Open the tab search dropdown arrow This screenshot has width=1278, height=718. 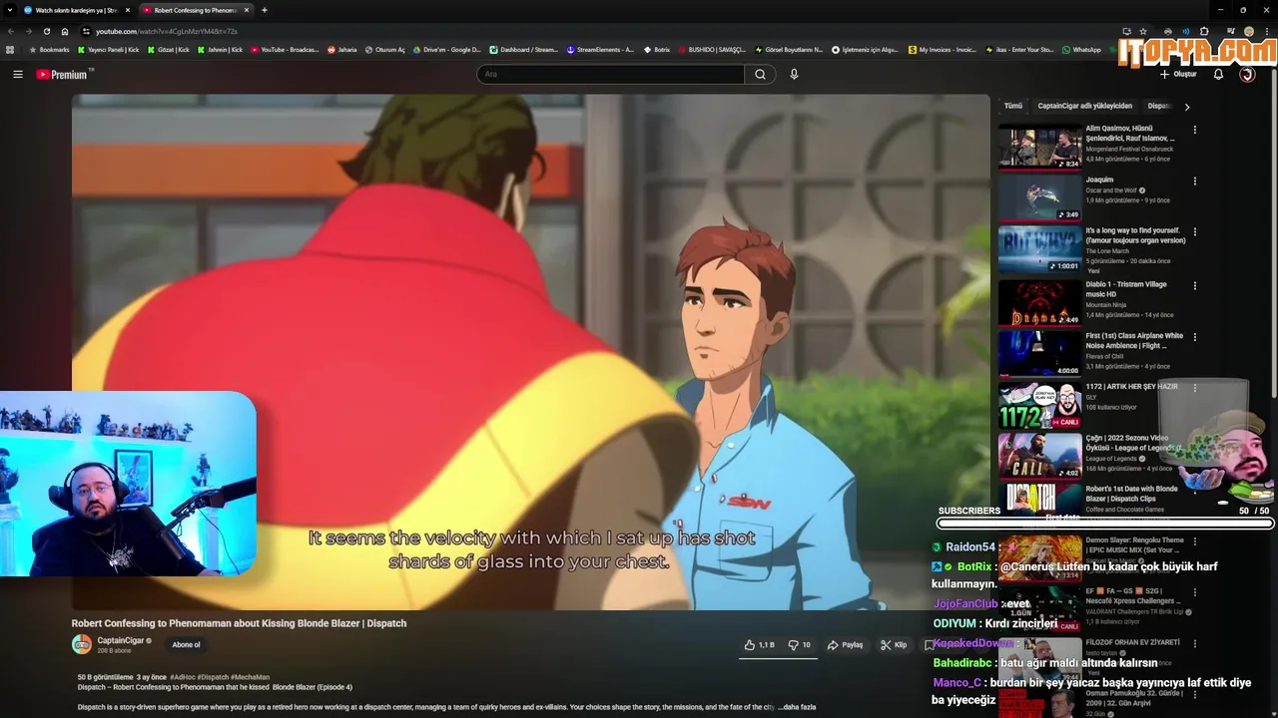tap(9, 10)
